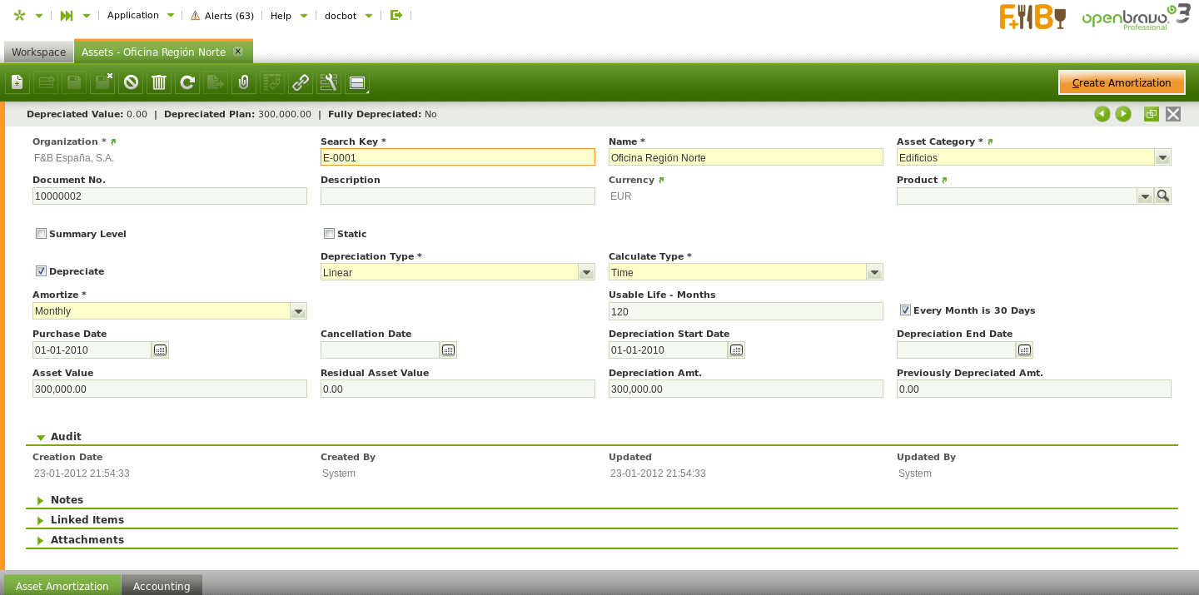Open the Asset Category dropdown
Image resolution: width=1199 pixels, height=595 pixels.
[x=1162, y=157]
